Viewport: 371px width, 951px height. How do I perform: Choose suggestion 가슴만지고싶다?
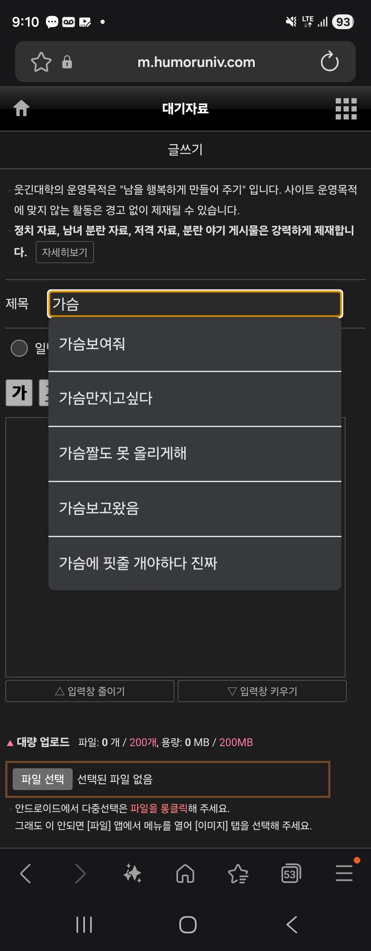pyautogui.click(x=195, y=398)
